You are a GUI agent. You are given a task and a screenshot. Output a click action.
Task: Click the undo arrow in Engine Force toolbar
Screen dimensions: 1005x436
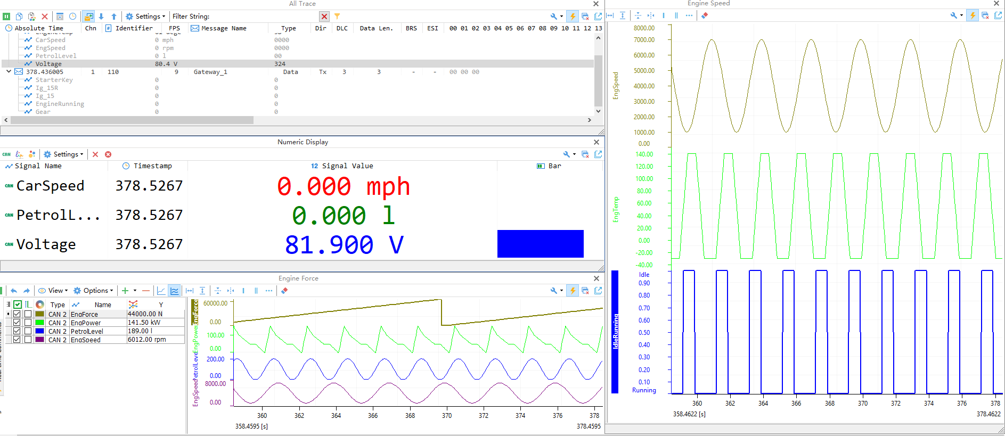click(14, 291)
